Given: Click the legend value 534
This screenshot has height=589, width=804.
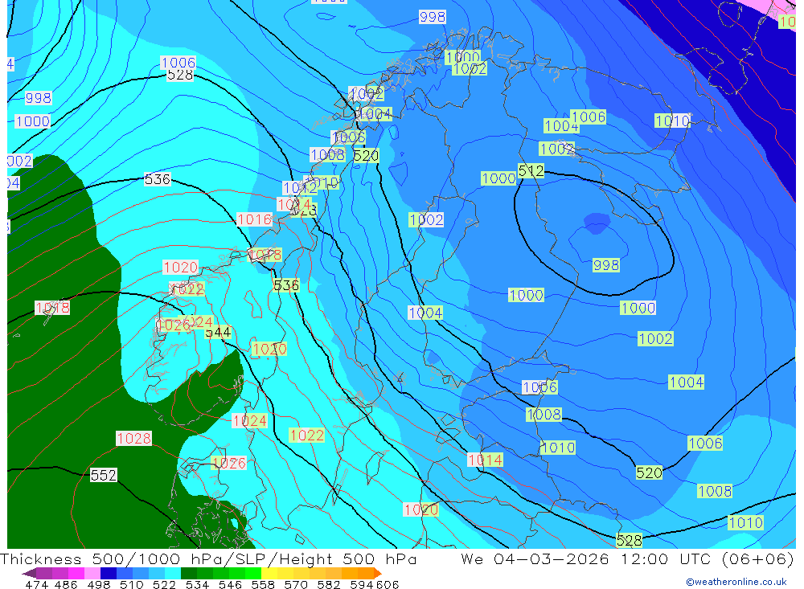Looking at the screenshot, I should (x=198, y=584).
